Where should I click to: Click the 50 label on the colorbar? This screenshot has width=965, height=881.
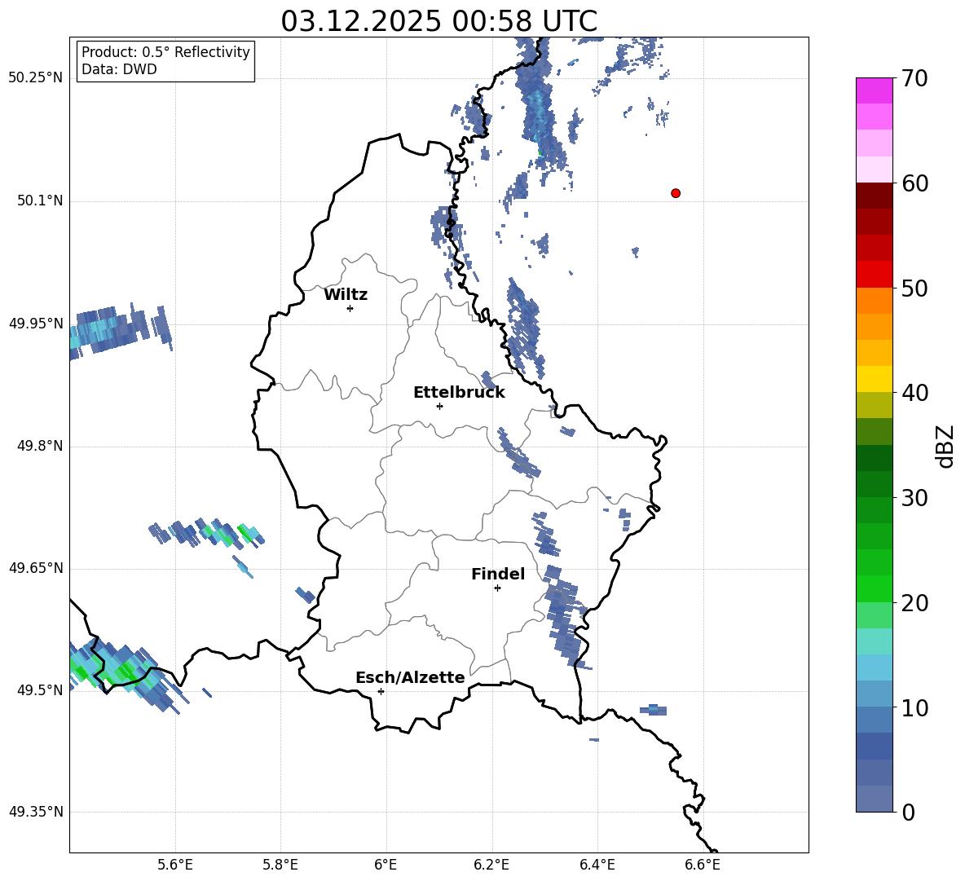pos(914,288)
